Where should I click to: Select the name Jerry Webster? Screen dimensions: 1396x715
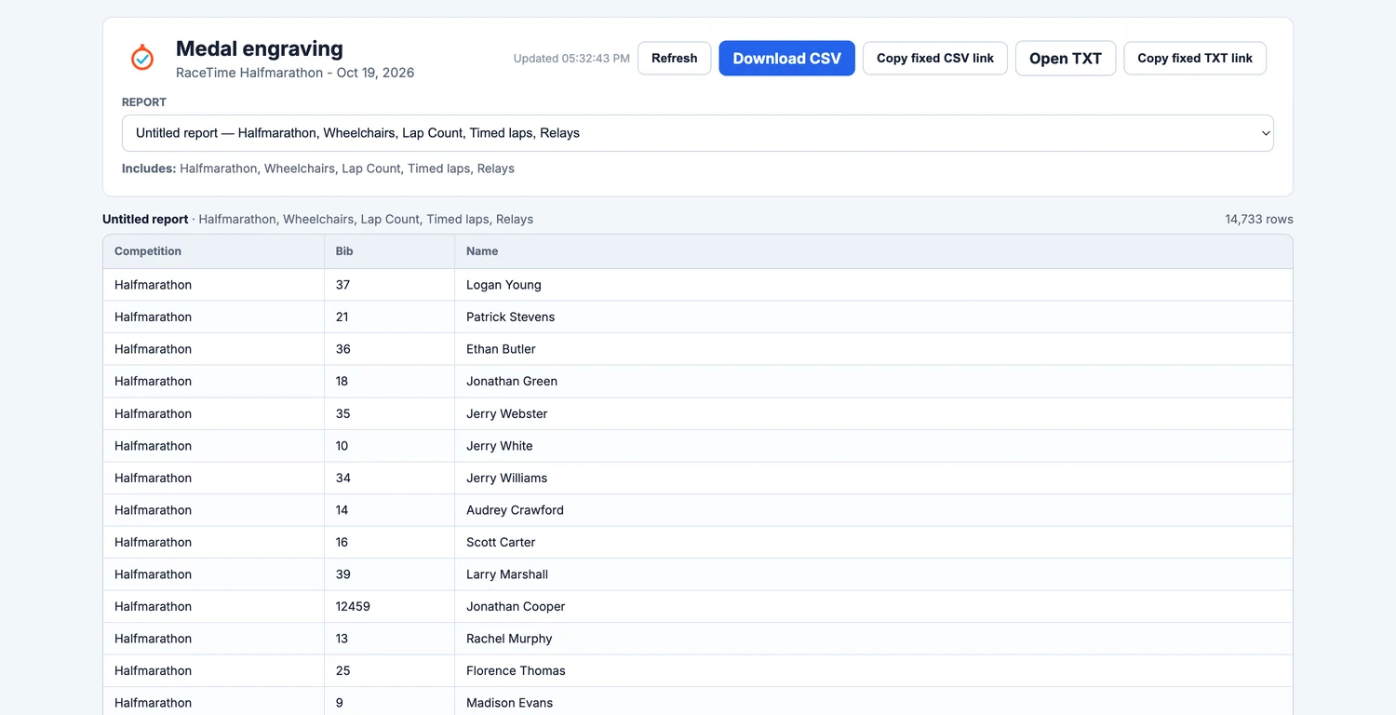[x=506, y=413]
